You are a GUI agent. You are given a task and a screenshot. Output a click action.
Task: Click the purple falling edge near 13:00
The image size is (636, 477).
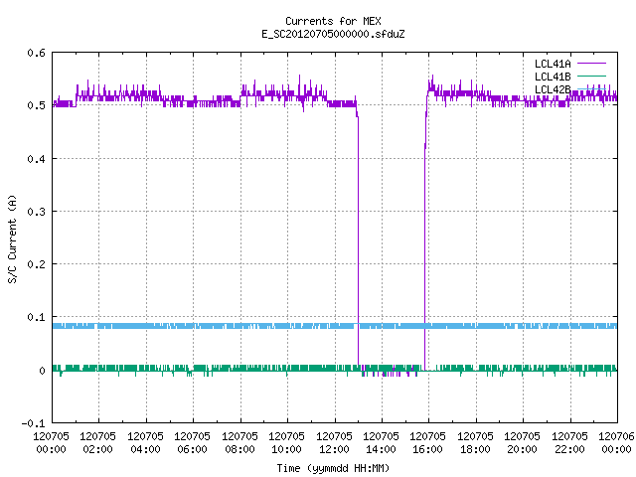(x=358, y=239)
